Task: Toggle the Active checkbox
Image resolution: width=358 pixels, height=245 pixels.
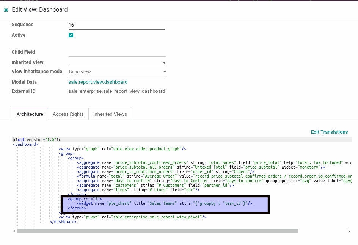Action: [71, 35]
